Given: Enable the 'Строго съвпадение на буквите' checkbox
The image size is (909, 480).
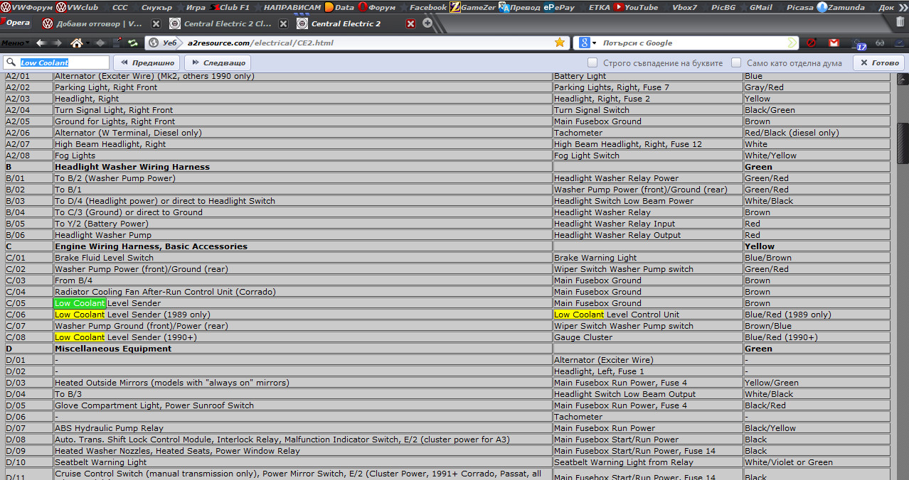Looking at the screenshot, I should point(592,62).
